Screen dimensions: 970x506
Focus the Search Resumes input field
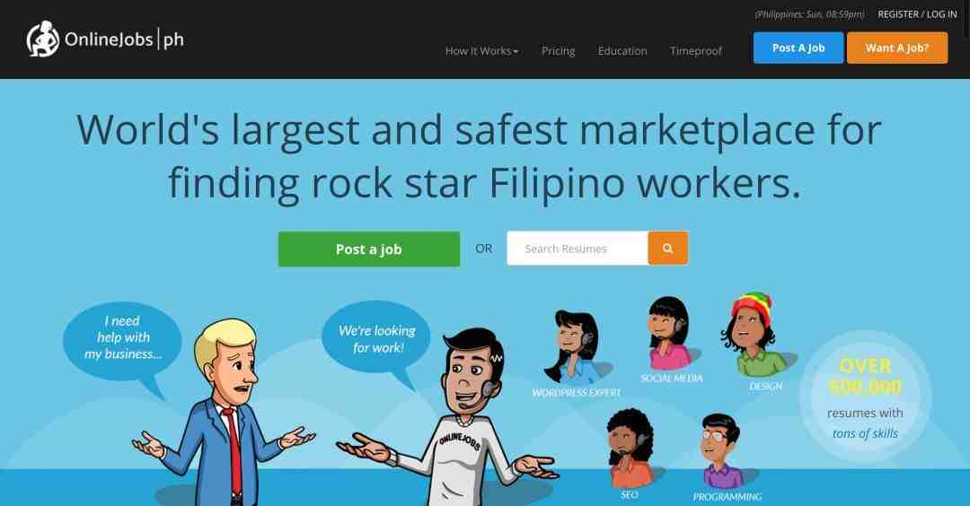[578, 249]
